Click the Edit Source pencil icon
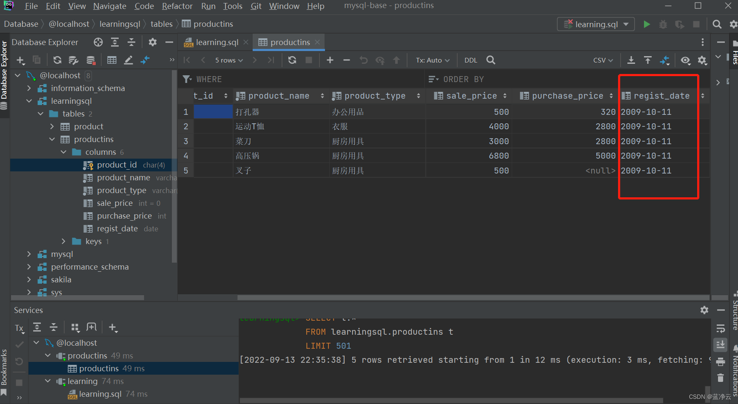Viewport: 738px width, 404px height. point(128,60)
